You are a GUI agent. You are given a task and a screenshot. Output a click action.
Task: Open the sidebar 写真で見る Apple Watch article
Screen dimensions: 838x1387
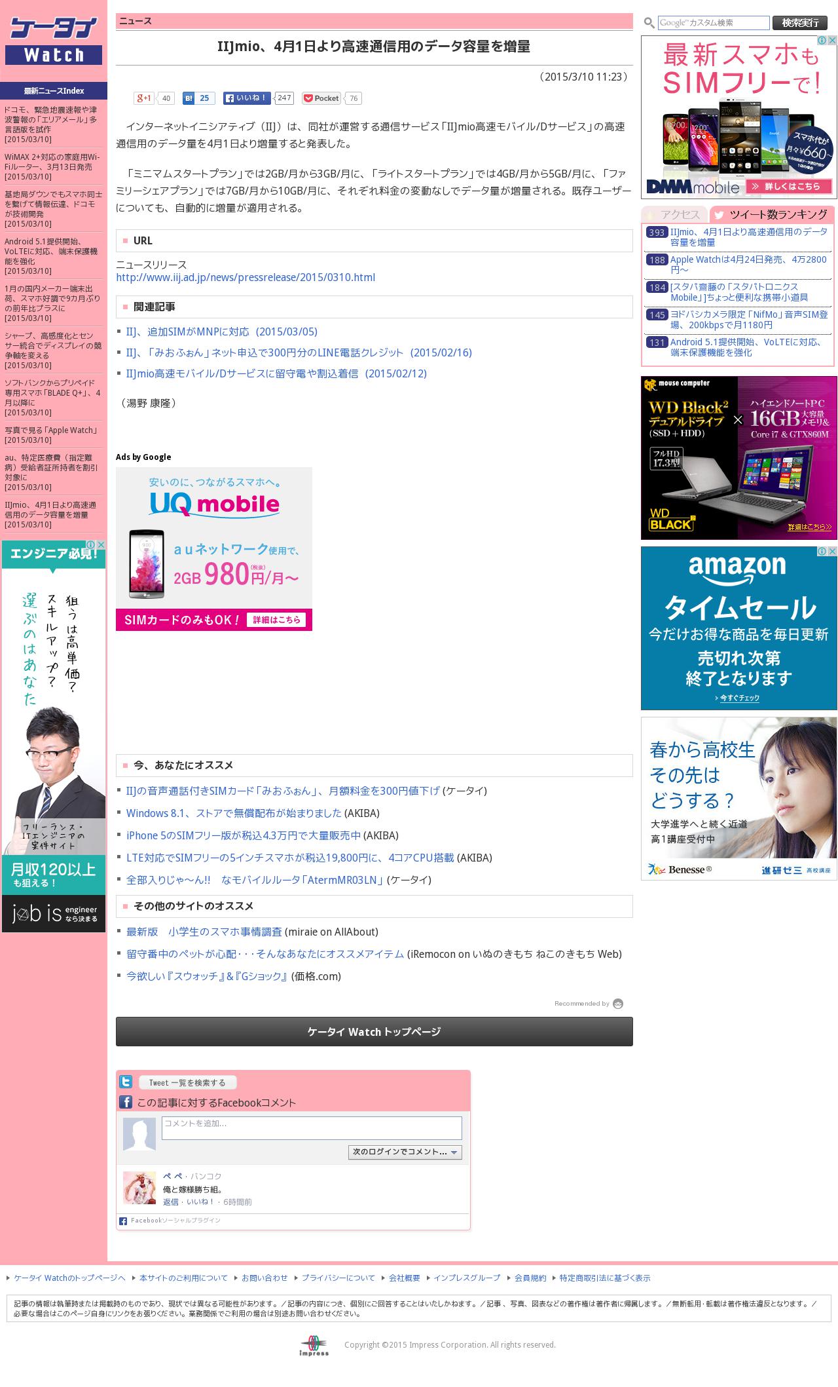pos(51,430)
